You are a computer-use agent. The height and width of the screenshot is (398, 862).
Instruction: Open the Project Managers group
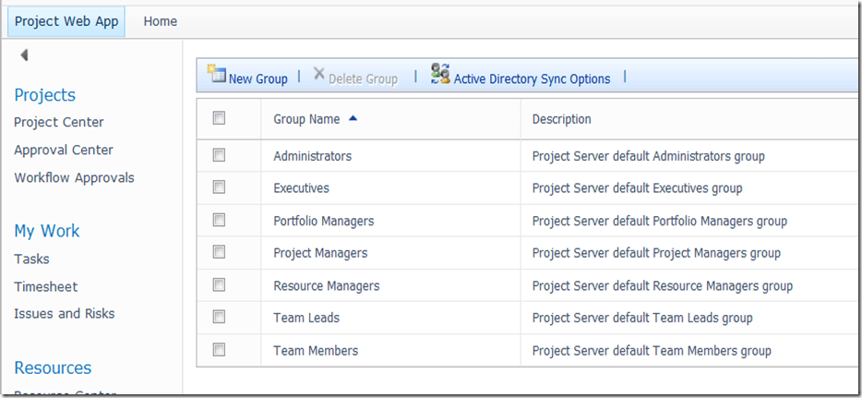pos(320,253)
